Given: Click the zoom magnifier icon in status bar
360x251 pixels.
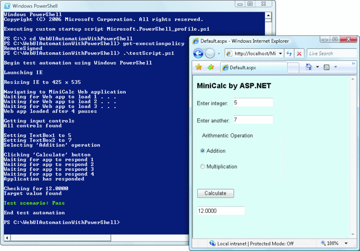Looking at the screenshot, I should [323, 243].
